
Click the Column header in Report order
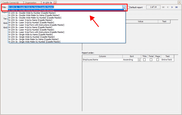102,56
